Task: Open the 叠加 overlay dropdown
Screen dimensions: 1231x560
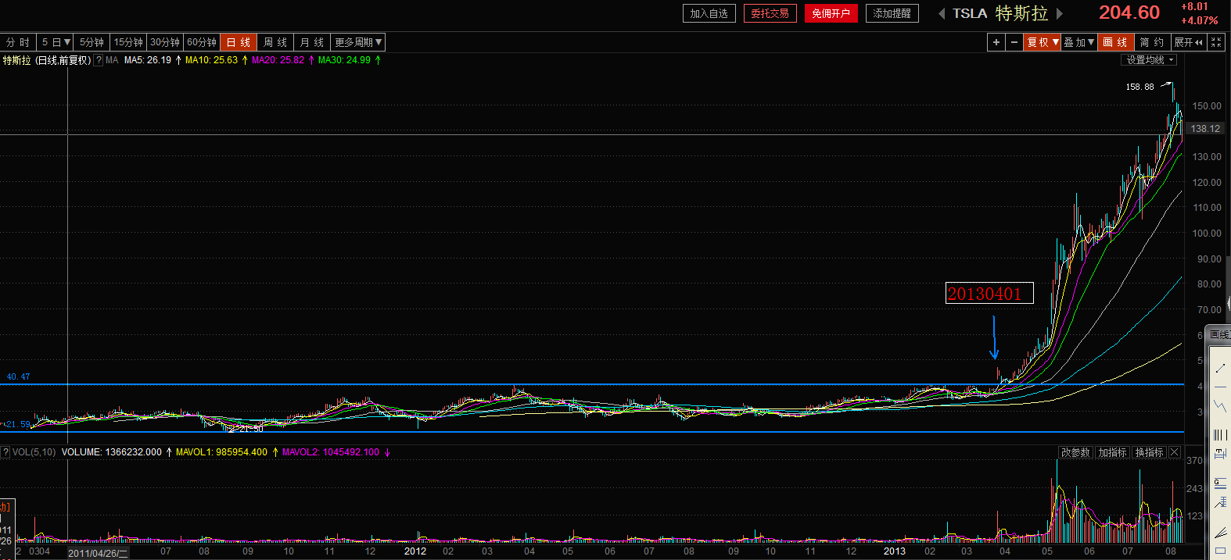Action: pos(1078,42)
